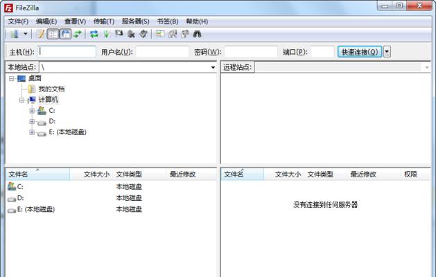
Task: Select C: in the local tree
Action: click(52, 110)
